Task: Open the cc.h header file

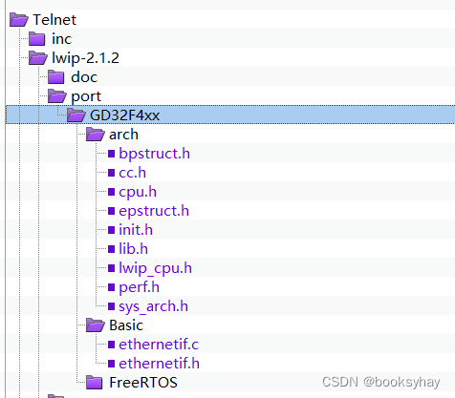Action: click(132, 173)
